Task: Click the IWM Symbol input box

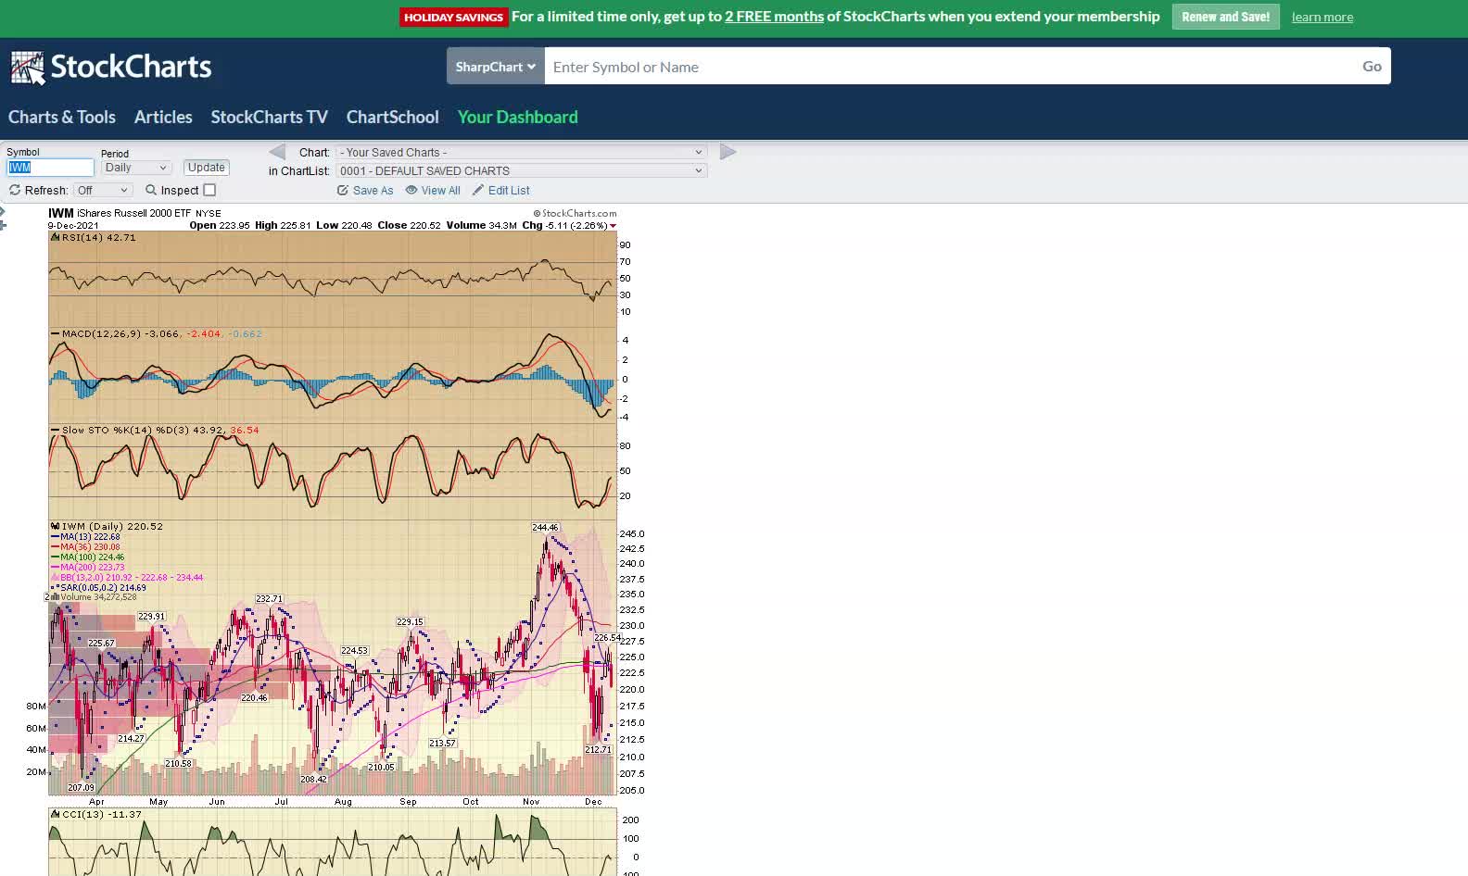Action: pos(50,168)
